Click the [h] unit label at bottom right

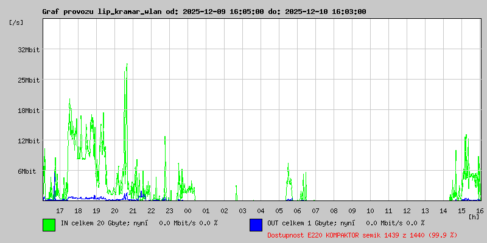(474, 216)
